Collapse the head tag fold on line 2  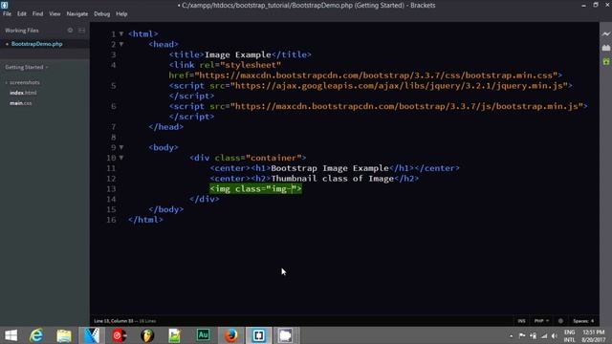tap(121, 44)
